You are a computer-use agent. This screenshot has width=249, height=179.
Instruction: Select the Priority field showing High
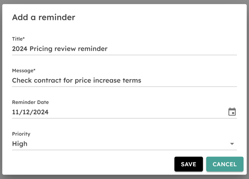[x=124, y=144]
